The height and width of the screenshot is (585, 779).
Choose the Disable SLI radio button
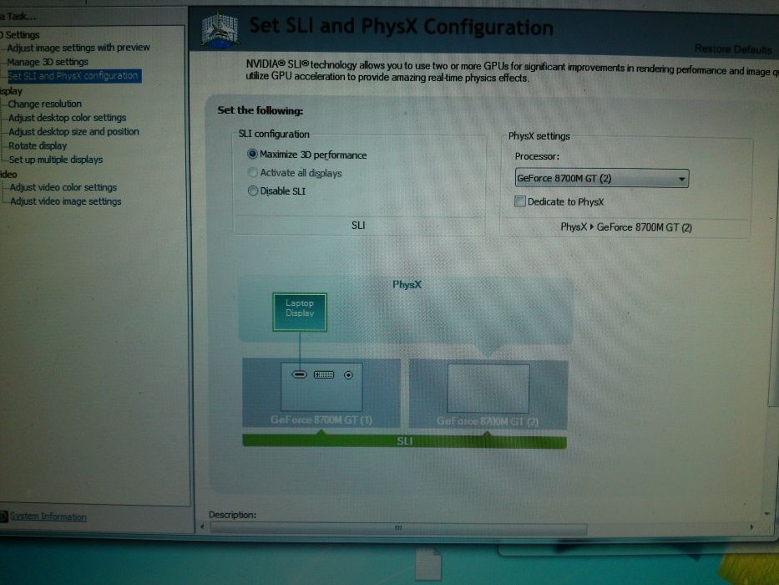point(253,191)
